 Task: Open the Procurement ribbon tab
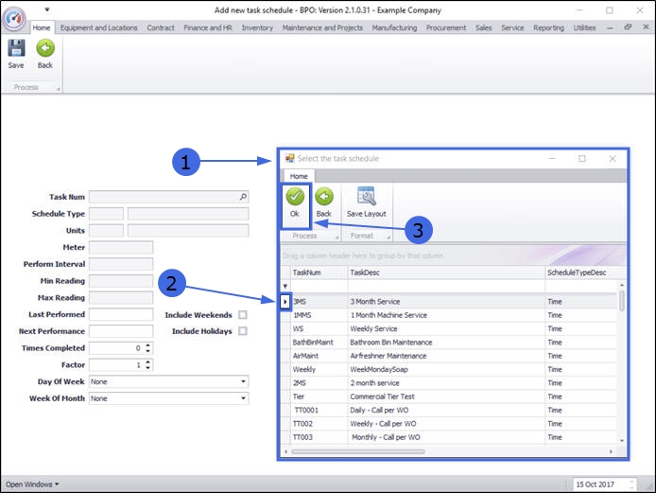point(446,27)
